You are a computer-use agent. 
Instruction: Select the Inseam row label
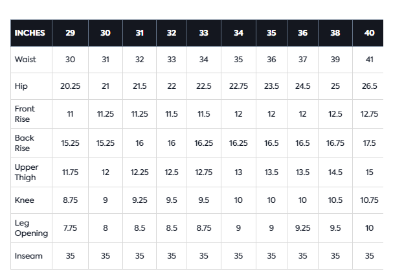(28, 256)
